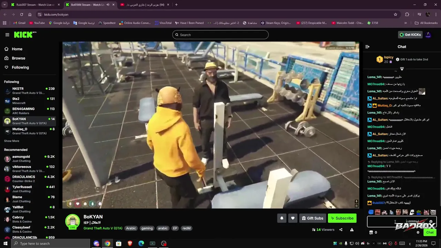Viewport: 441px width, 248px height.
Task: Open 9le2 Minecraft channel
Action: [29, 101]
